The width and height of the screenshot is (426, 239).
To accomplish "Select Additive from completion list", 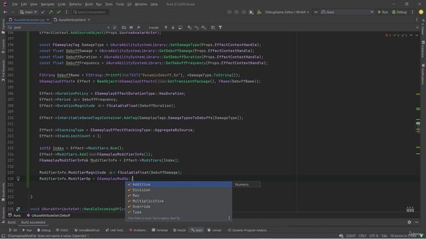I will tap(178, 185).
